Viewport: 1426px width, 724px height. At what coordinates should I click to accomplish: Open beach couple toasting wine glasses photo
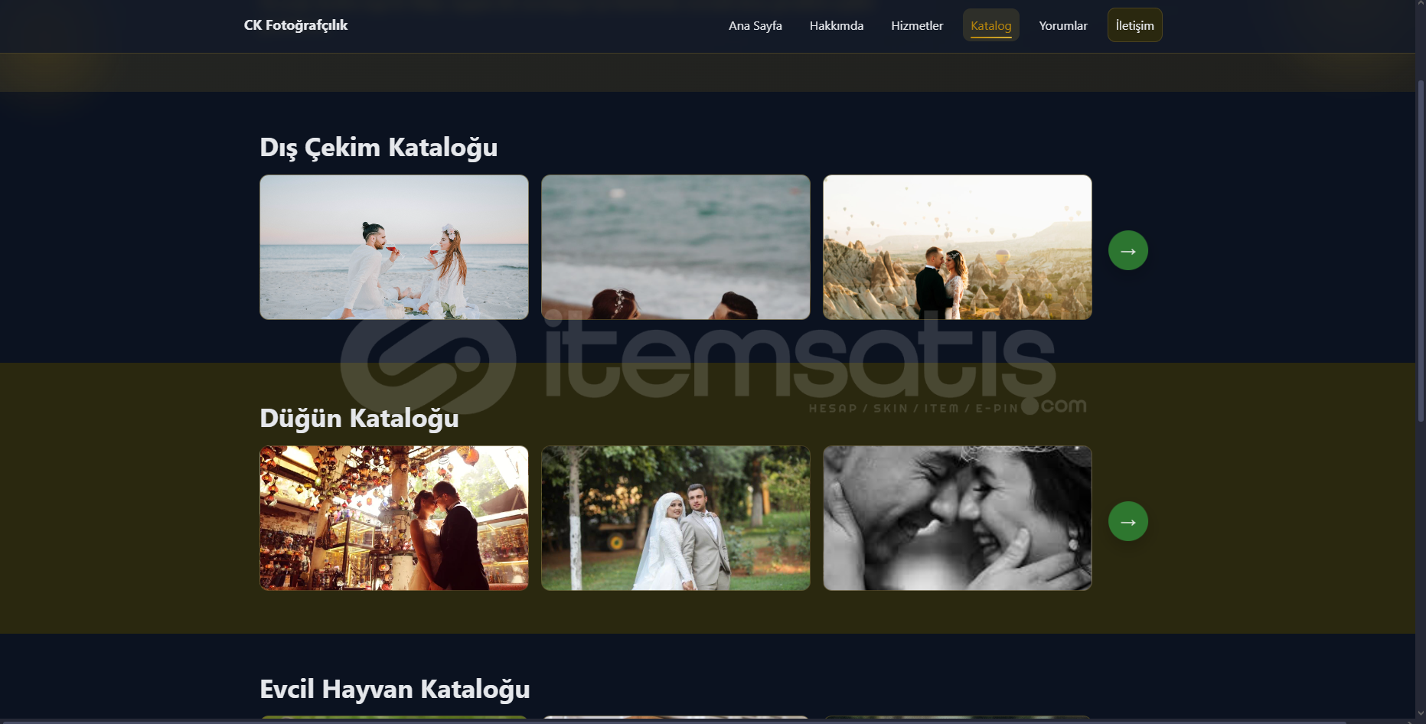click(393, 247)
